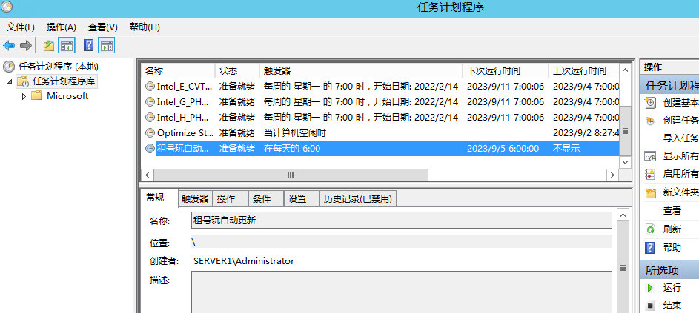Click the Back arrow toolbar icon

[9, 45]
